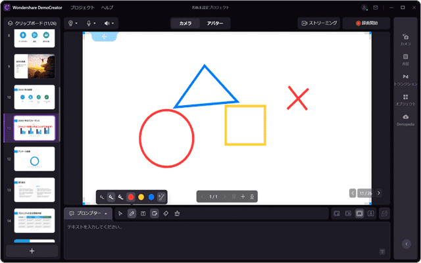Click the クリップボード (11/26) header

[x=32, y=24]
